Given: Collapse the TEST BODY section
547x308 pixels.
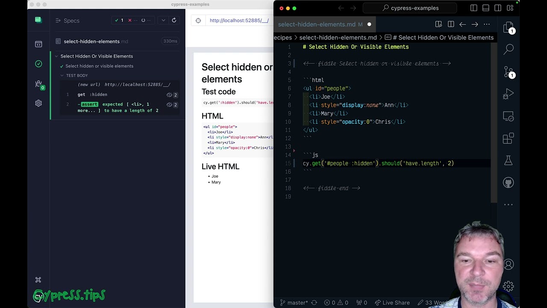Looking at the screenshot, I should tap(62, 75).
